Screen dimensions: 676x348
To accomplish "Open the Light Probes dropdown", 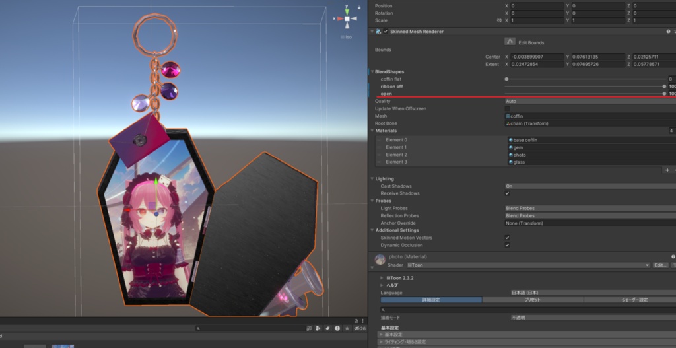I will 590,208.
